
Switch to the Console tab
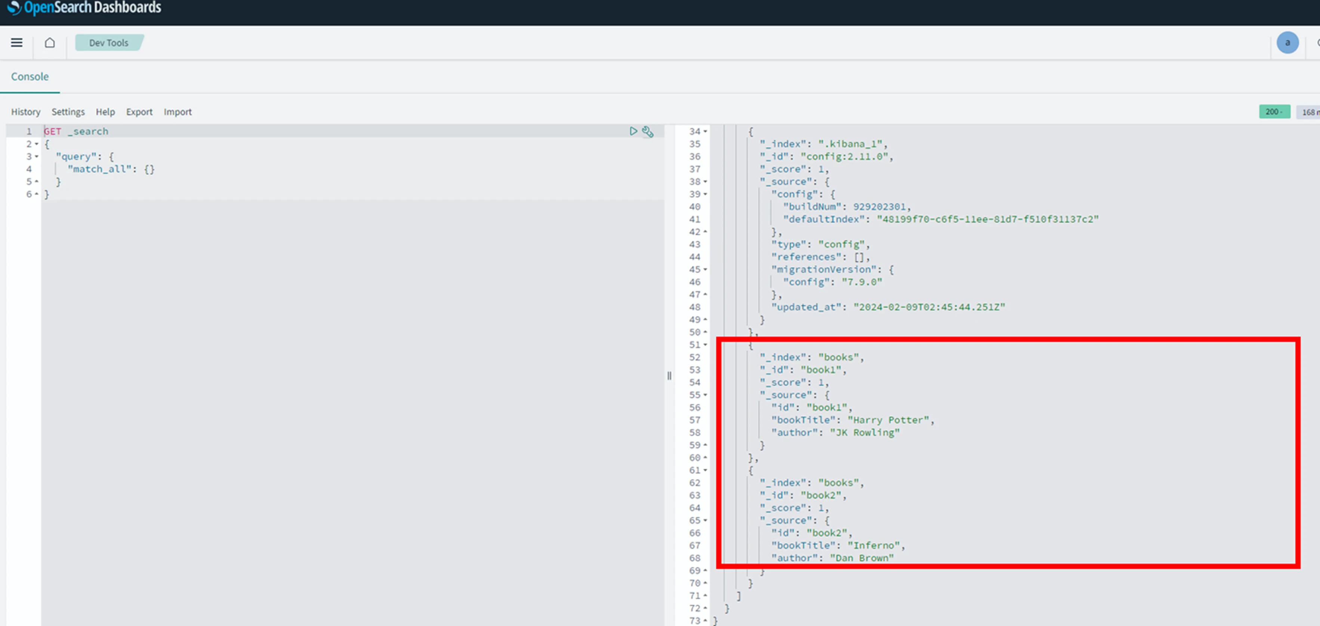pyautogui.click(x=30, y=77)
